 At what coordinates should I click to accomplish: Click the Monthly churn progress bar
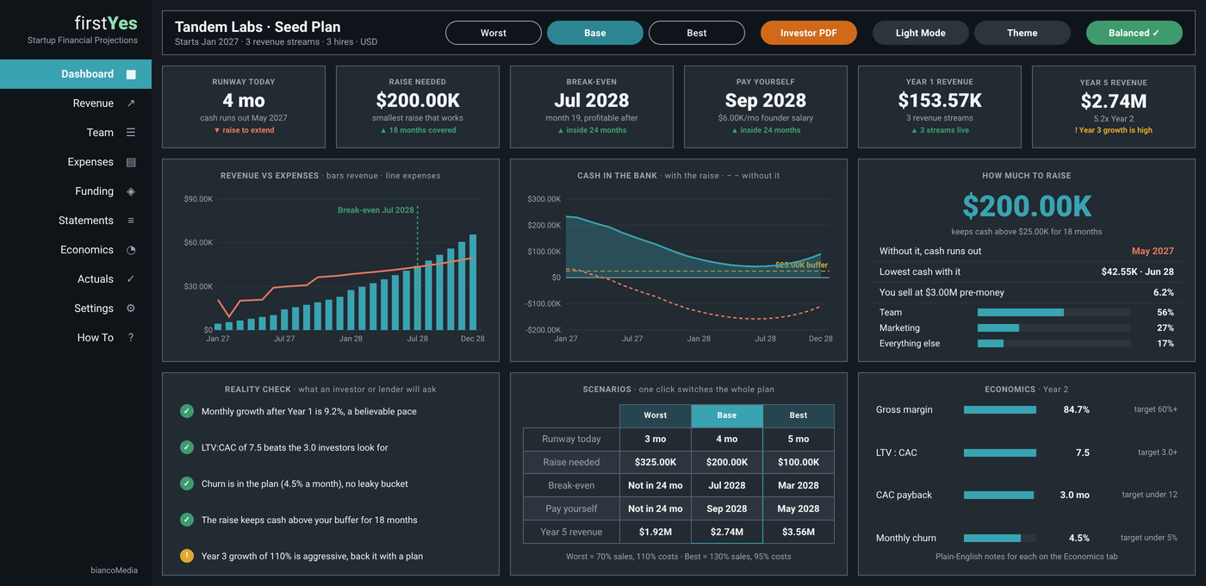(1000, 538)
